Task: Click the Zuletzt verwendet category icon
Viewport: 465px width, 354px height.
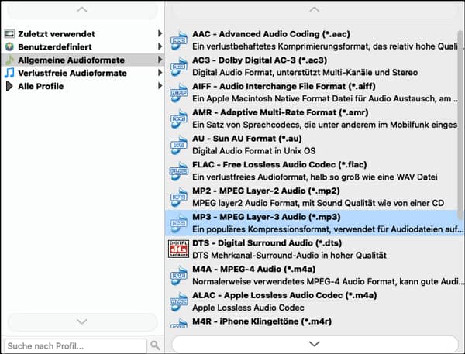Action: coord(9,34)
